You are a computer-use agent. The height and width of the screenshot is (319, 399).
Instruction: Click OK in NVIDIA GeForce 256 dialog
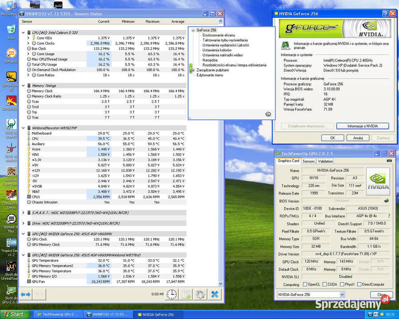(332, 138)
